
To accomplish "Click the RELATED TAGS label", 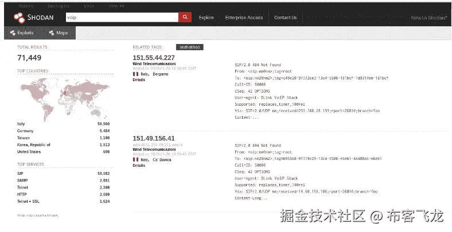I will click(147, 47).
